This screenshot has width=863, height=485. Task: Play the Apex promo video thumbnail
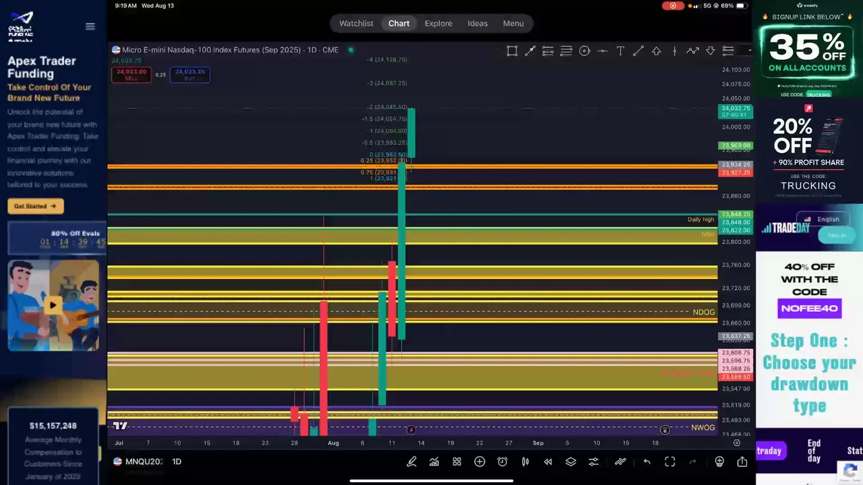[x=53, y=305]
